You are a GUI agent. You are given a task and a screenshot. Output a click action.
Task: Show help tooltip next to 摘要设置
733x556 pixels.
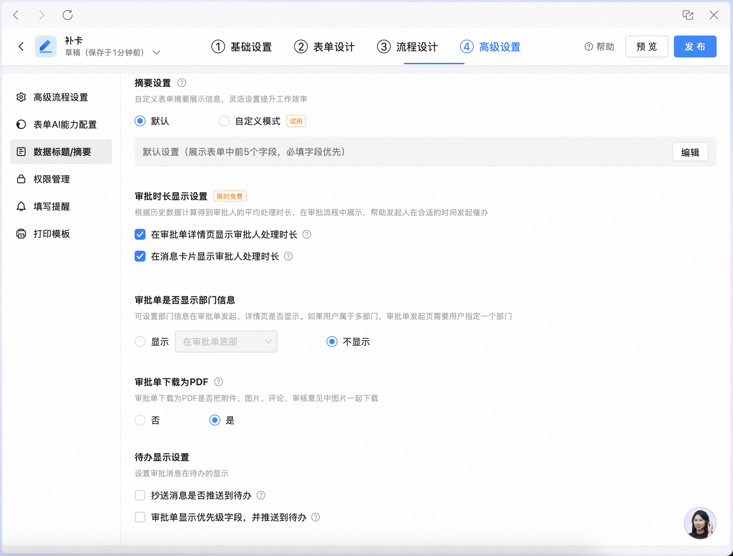click(182, 83)
